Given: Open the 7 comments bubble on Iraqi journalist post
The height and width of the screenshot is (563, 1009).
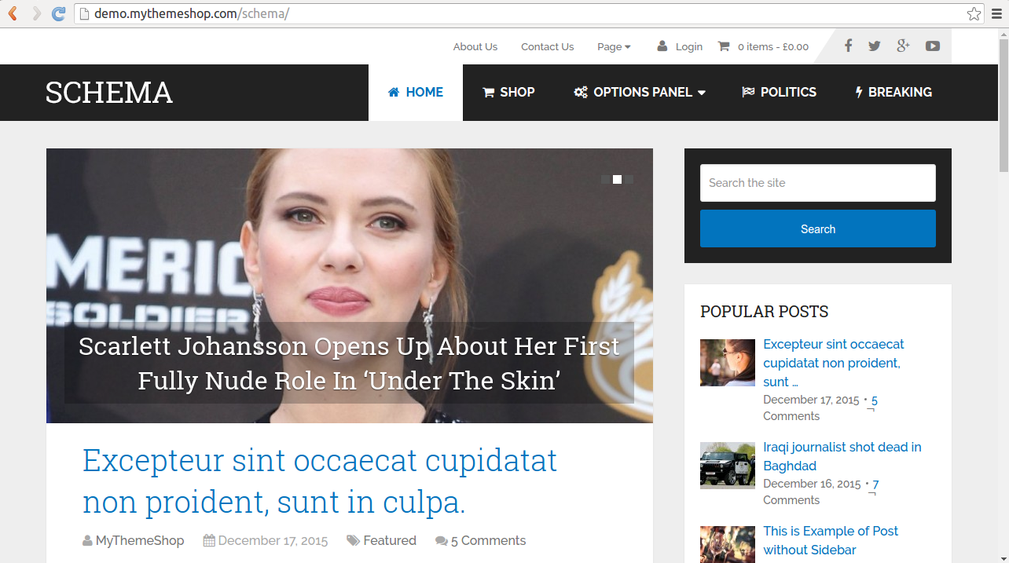Looking at the screenshot, I should click(x=875, y=484).
